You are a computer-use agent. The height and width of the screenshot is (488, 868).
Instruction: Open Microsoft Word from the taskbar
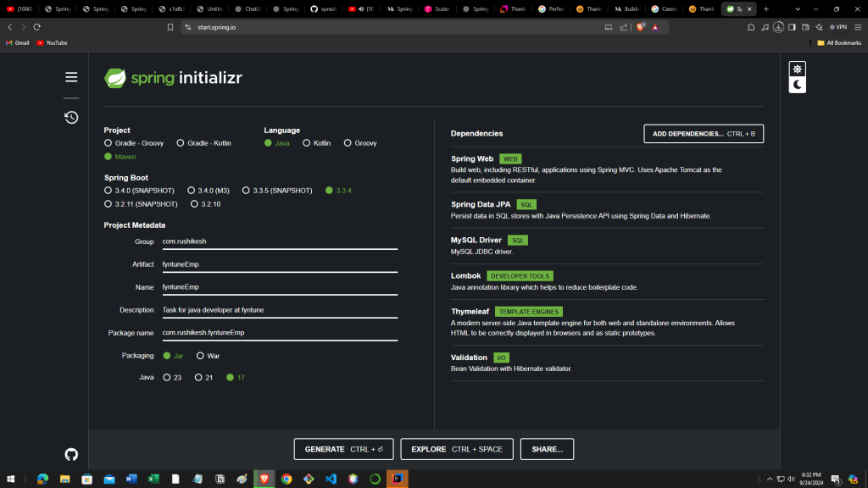(x=131, y=480)
